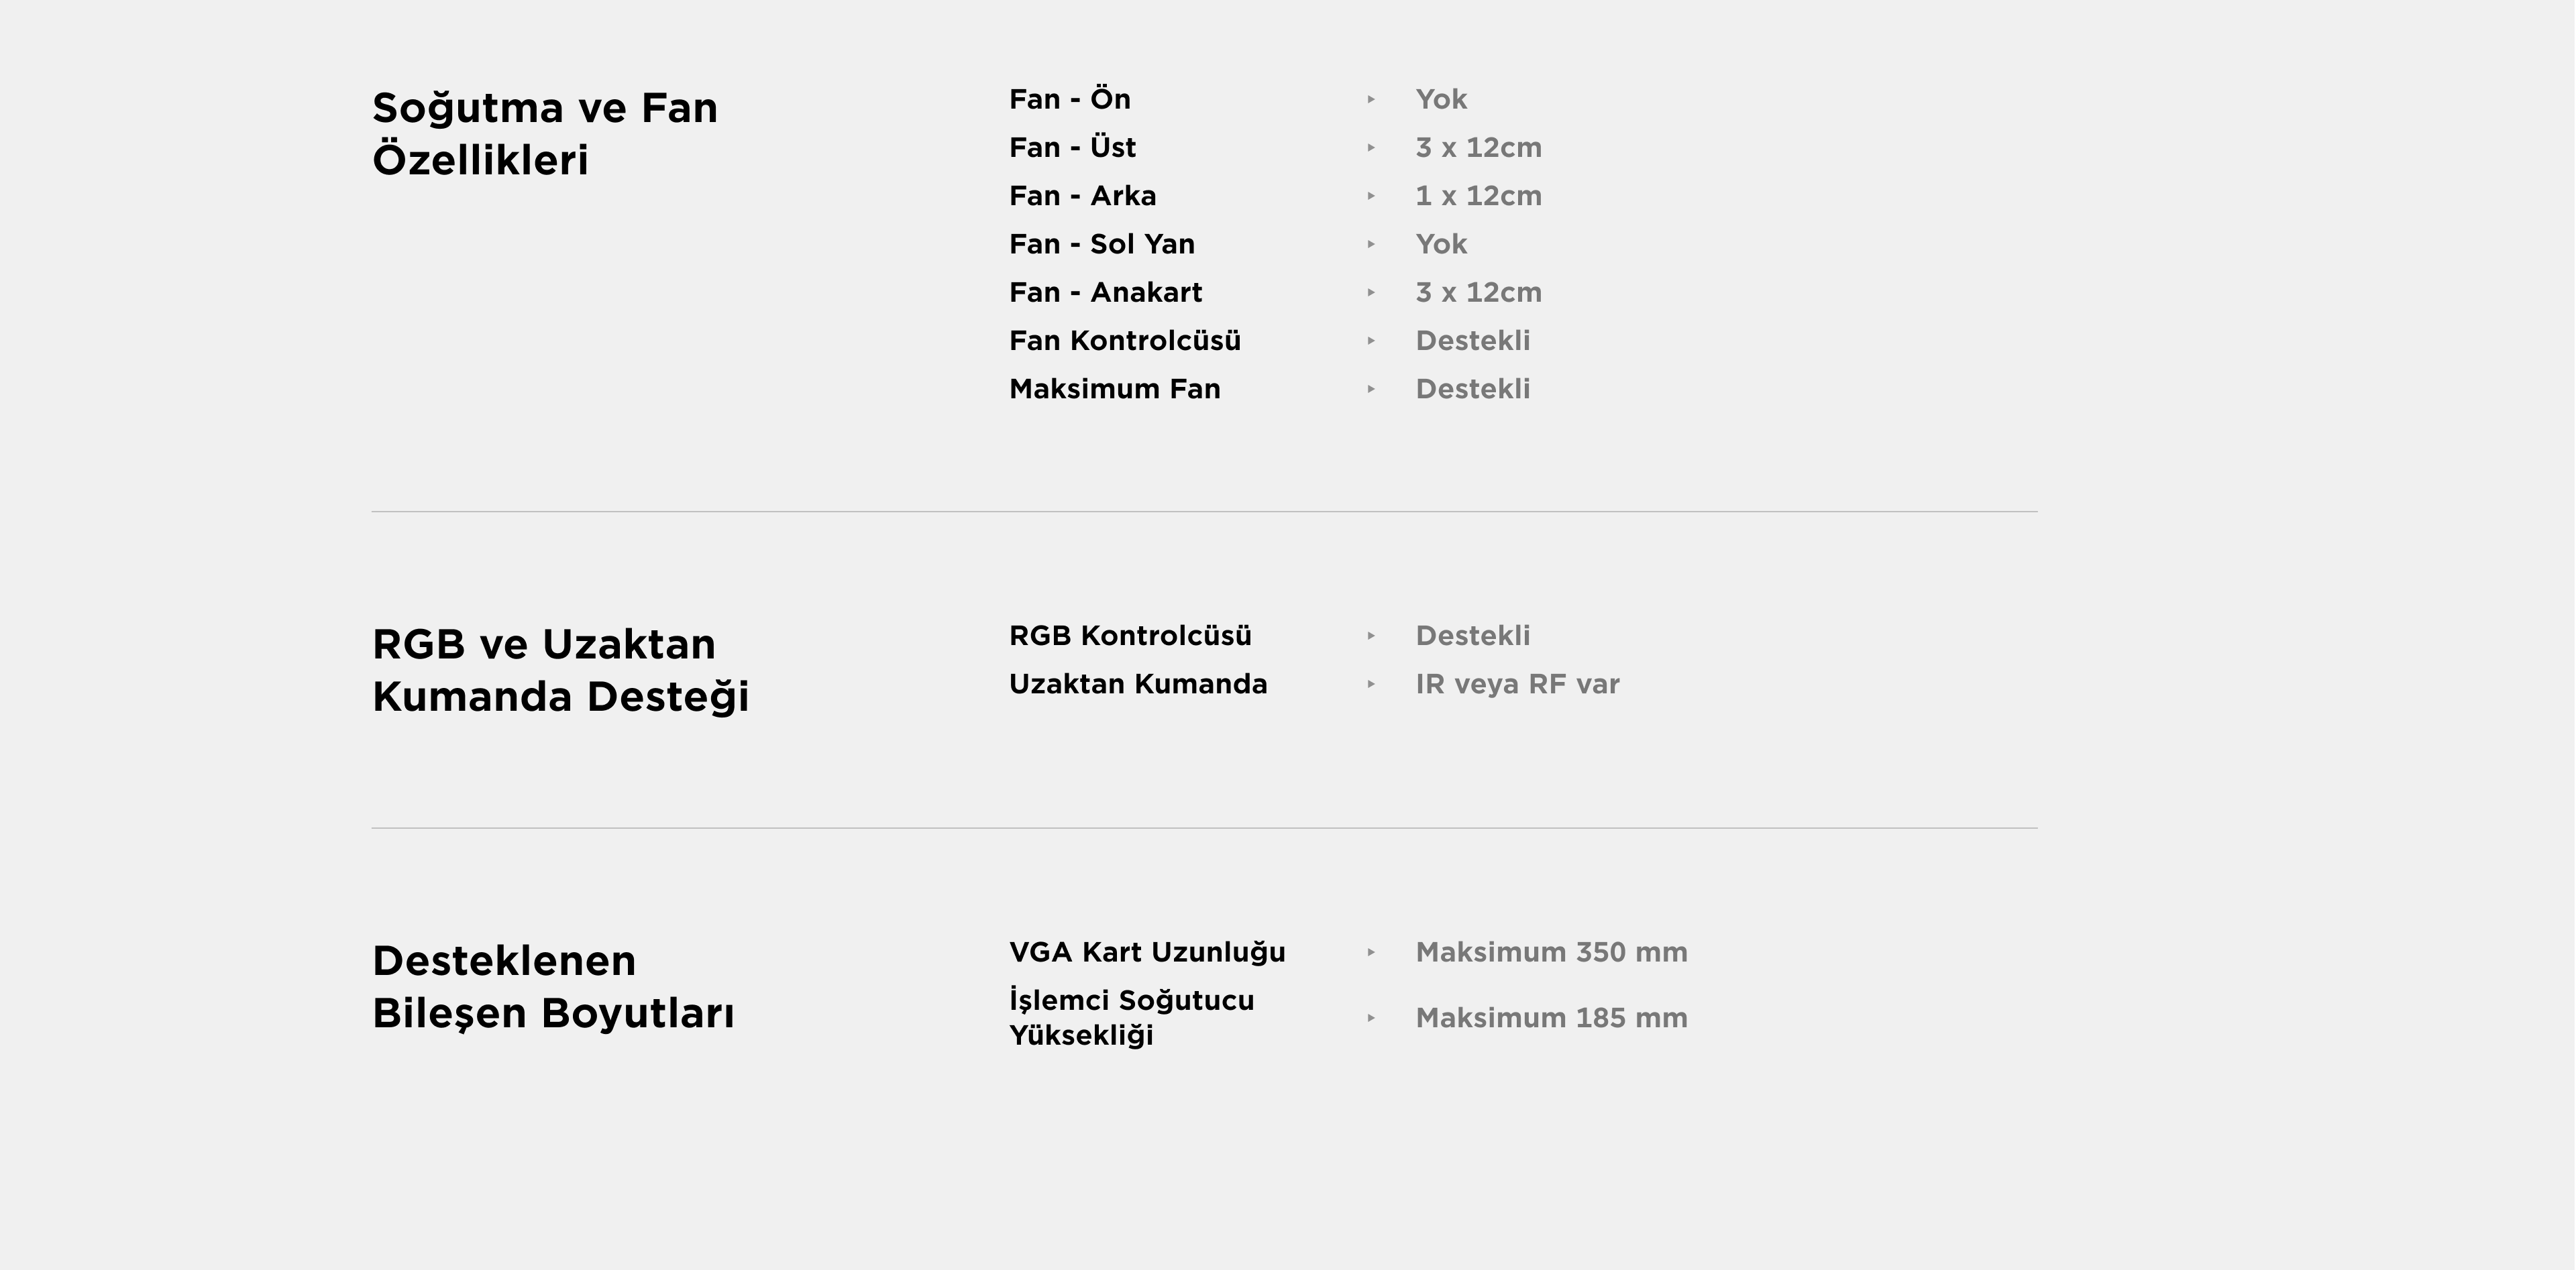
Task: Click the arrow marker next to Fan - Sol Yan
Action: [1371, 244]
